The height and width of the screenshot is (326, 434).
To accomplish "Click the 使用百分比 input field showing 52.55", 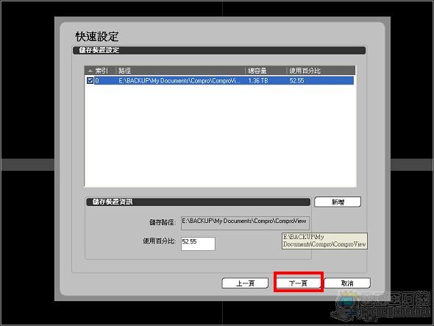I will click(x=198, y=244).
